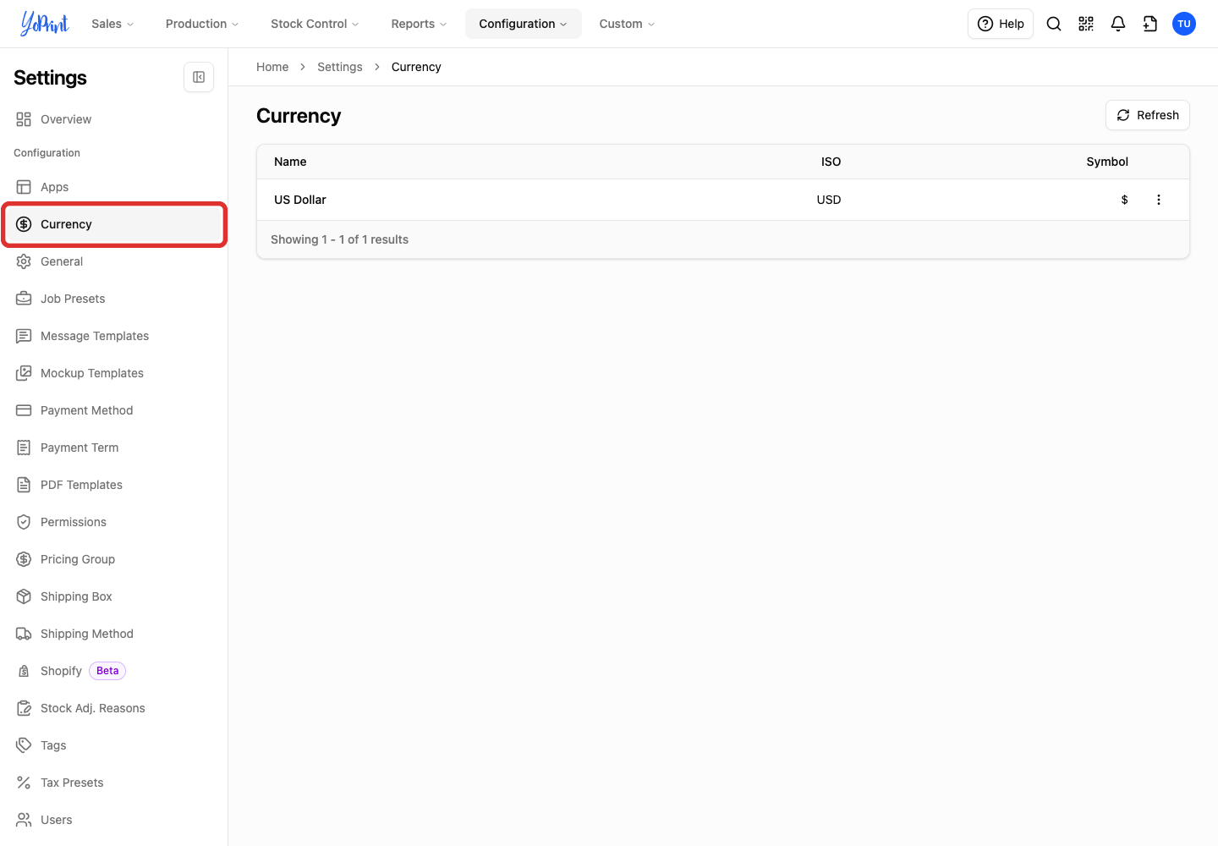Click the US Dollar name cell
Image resolution: width=1218 pixels, height=846 pixels.
click(x=300, y=200)
